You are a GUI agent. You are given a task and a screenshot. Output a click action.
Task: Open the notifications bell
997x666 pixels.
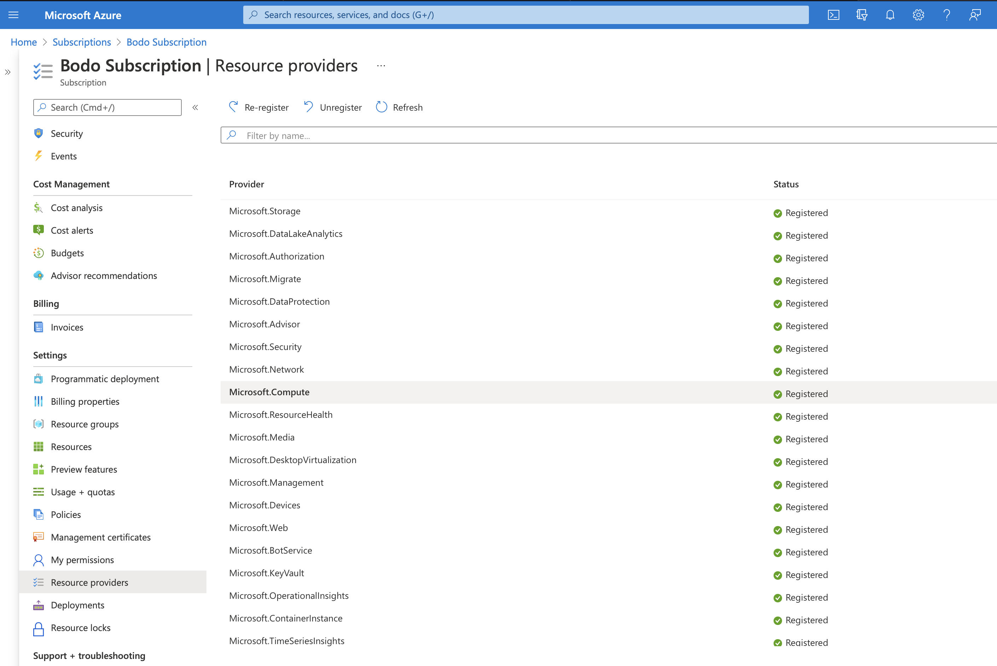tap(890, 15)
